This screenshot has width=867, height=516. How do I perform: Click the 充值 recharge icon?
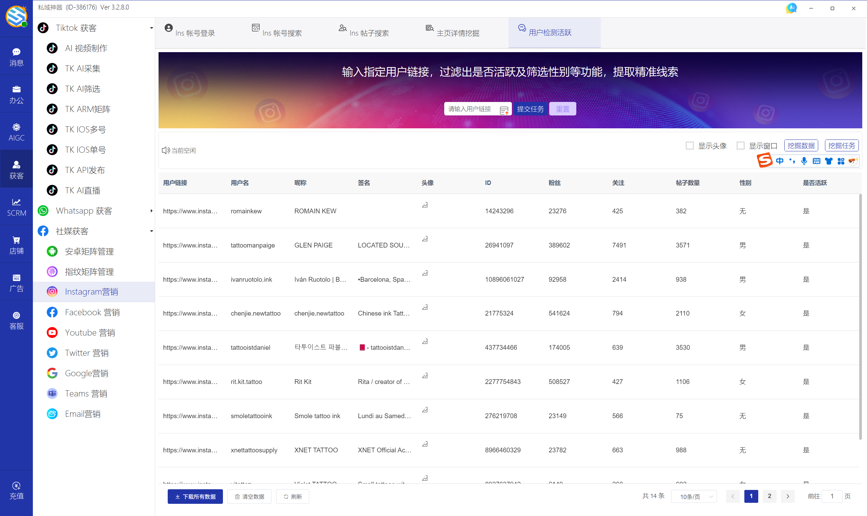coord(16,490)
